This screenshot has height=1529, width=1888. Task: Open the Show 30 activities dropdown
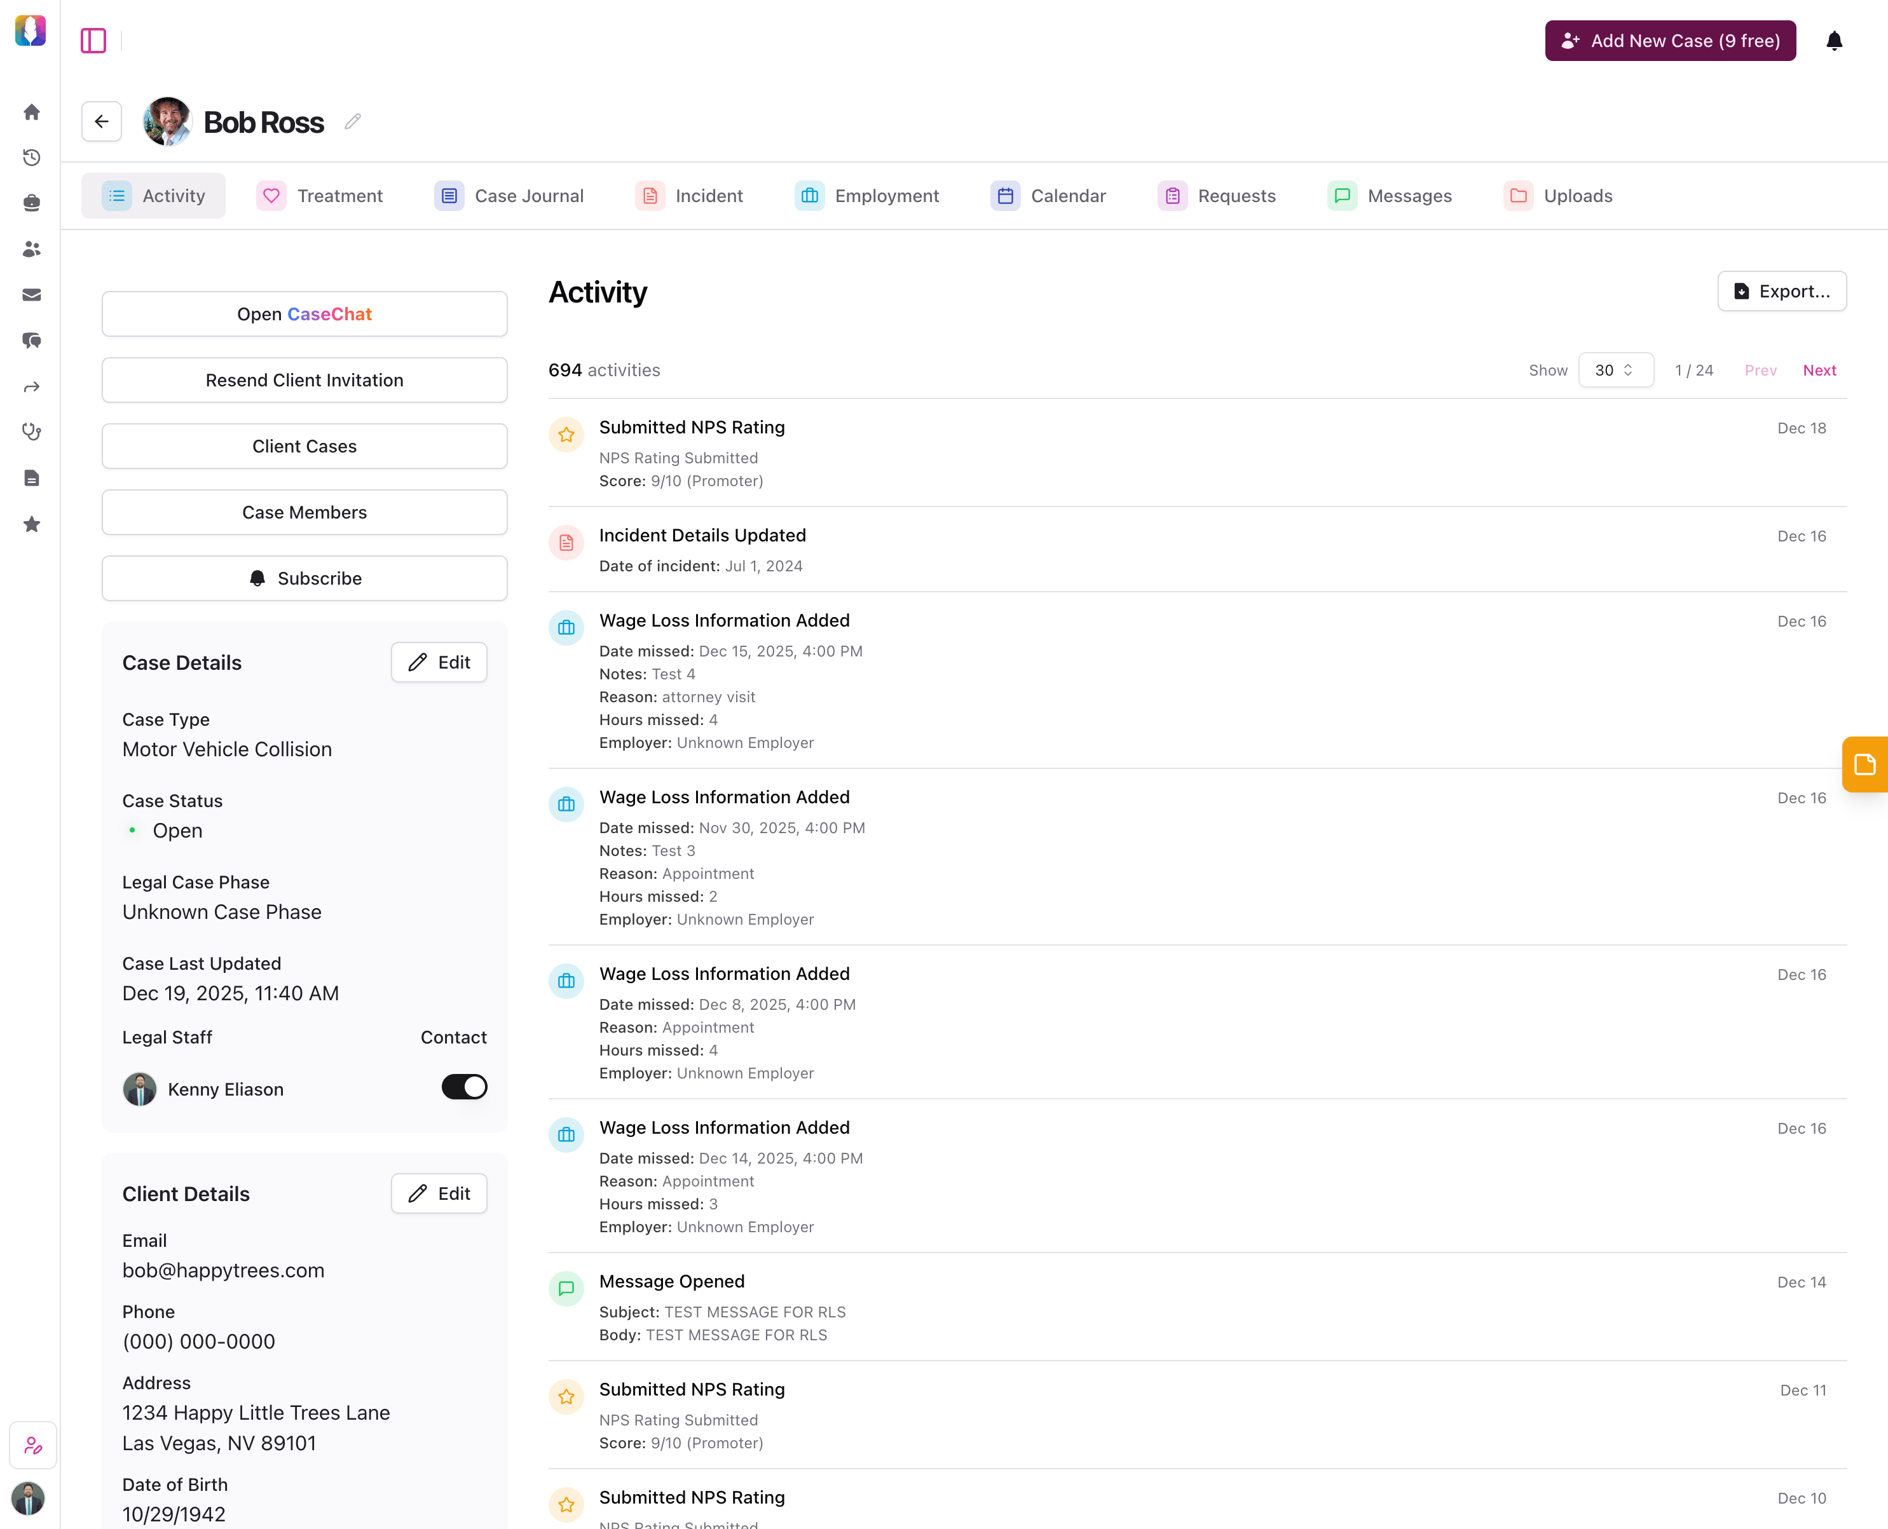(x=1616, y=370)
